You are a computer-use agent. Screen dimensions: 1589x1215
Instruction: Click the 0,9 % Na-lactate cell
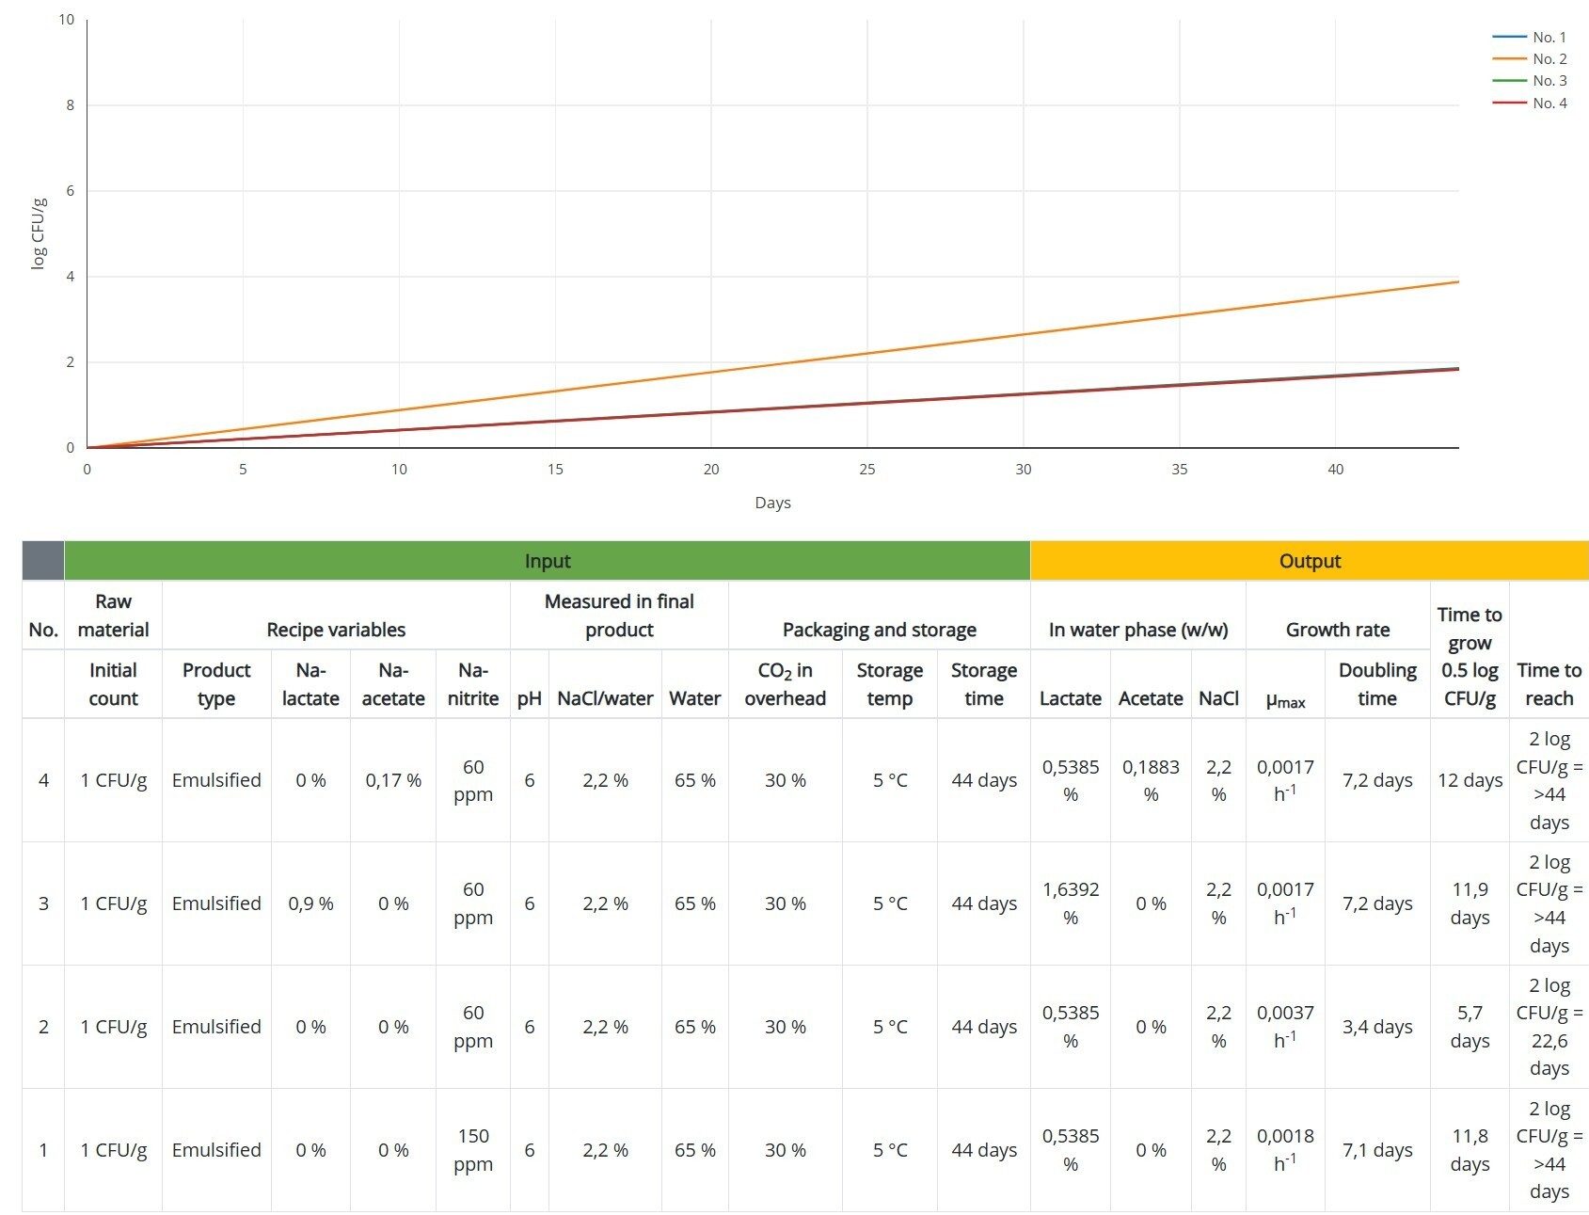(x=310, y=903)
